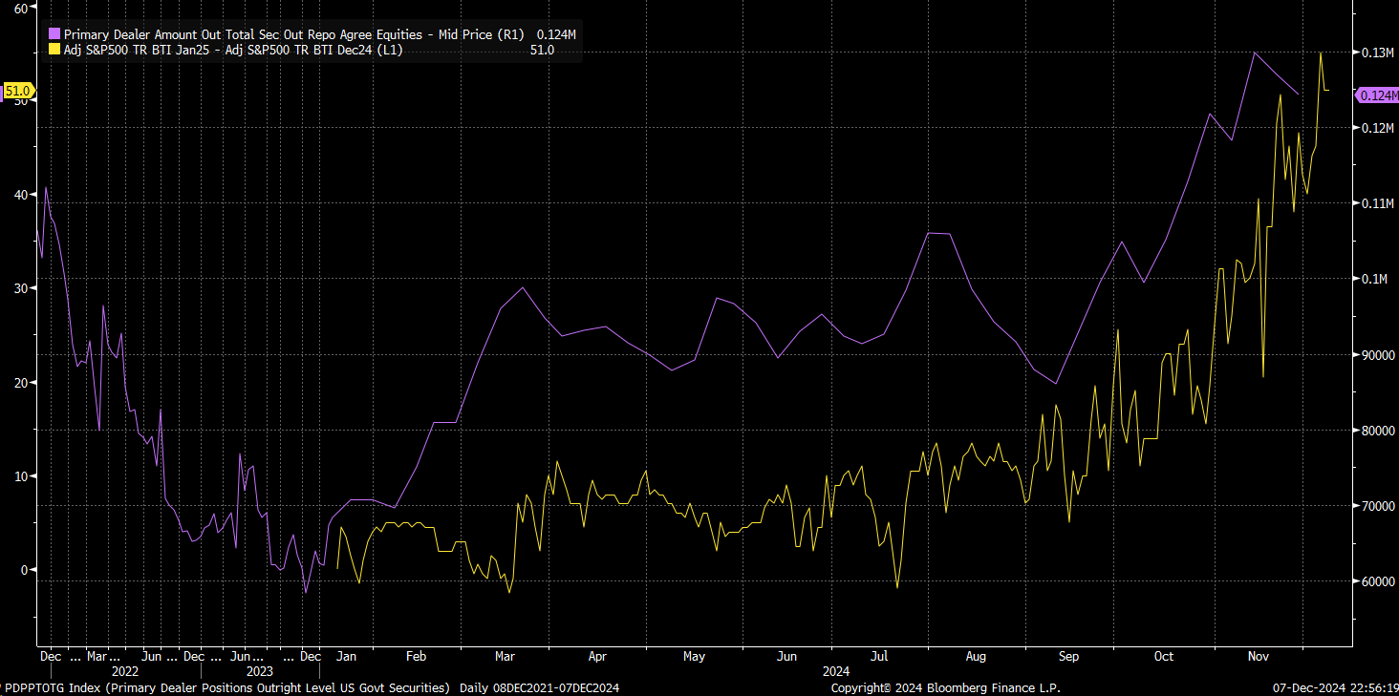This screenshot has width=1399, height=696.
Task: Click the PDPPTOTG Index footer description
Action: point(227,687)
